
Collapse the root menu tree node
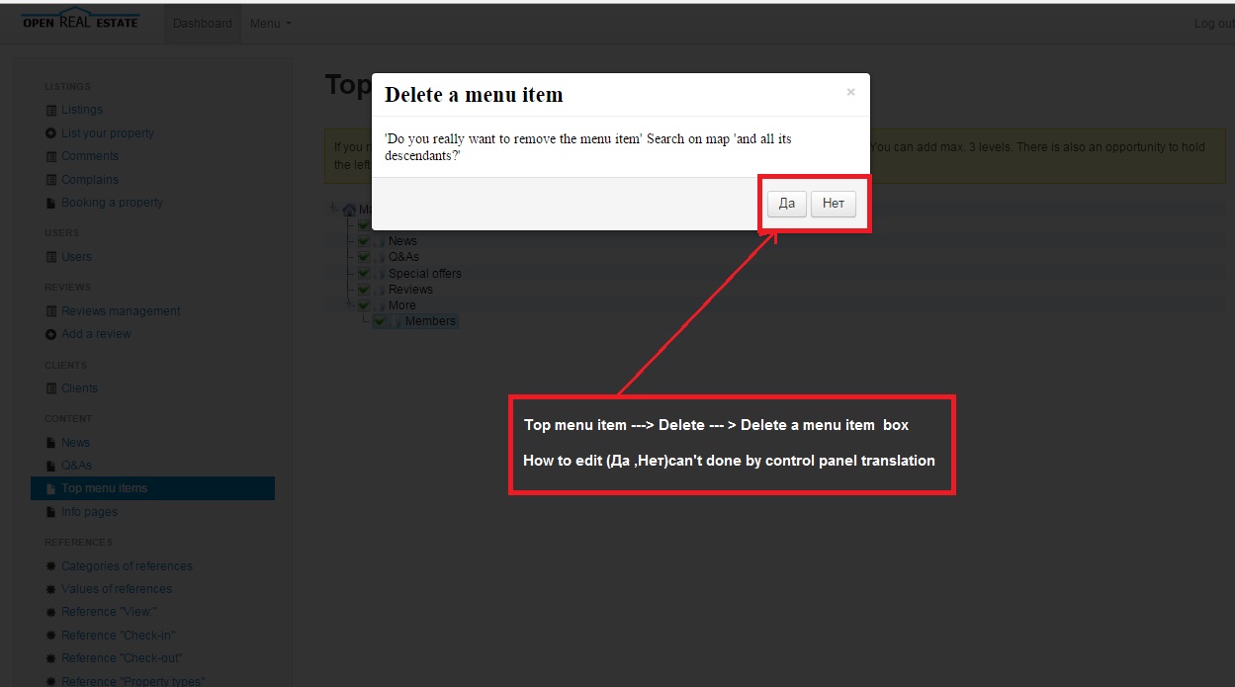click(332, 209)
